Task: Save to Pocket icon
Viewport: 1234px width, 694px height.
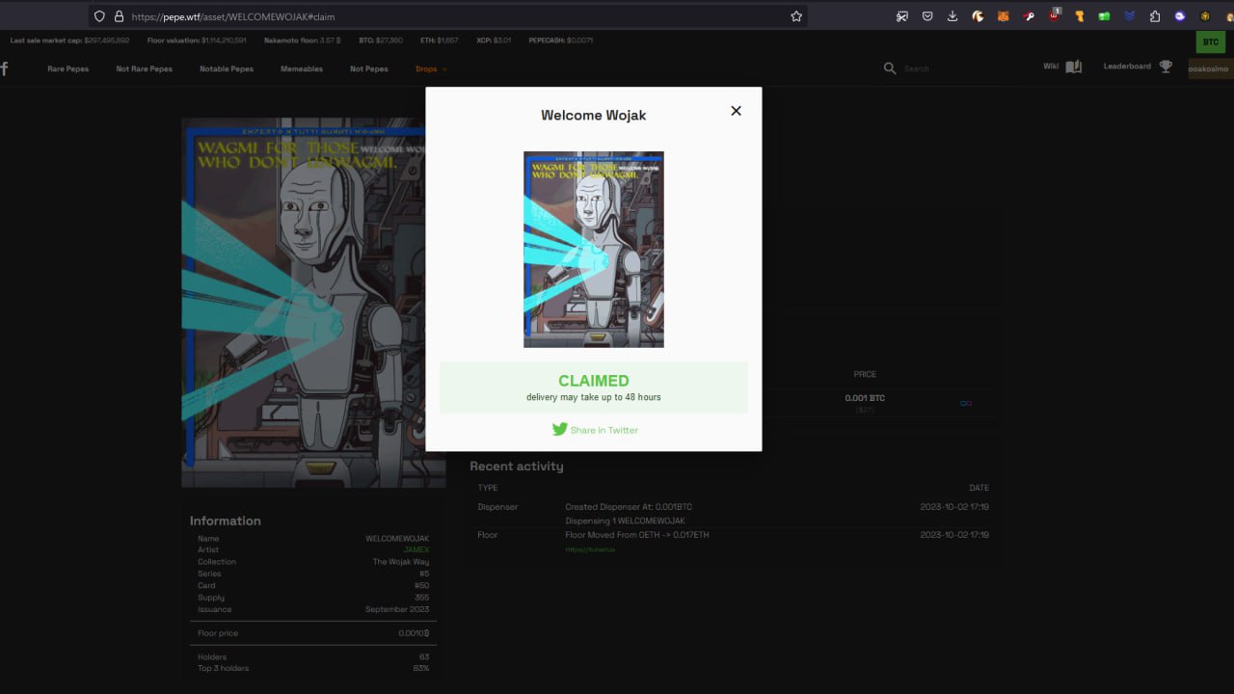Action: coord(927,16)
